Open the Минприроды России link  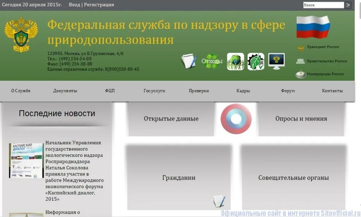point(325,74)
